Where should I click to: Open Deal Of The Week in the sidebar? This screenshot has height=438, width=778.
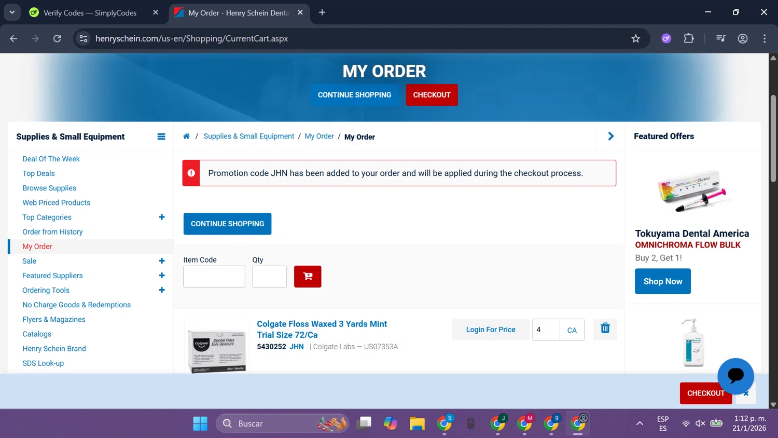(x=51, y=159)
